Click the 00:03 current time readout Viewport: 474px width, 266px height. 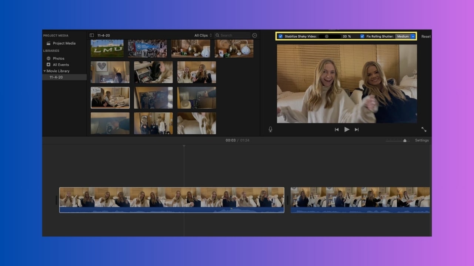pos(230,140)
